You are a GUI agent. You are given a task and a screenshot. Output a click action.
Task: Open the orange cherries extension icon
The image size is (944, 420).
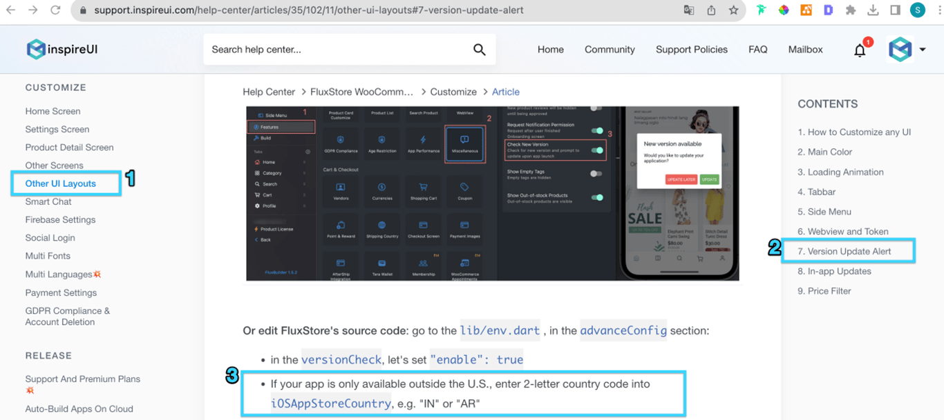806,10
